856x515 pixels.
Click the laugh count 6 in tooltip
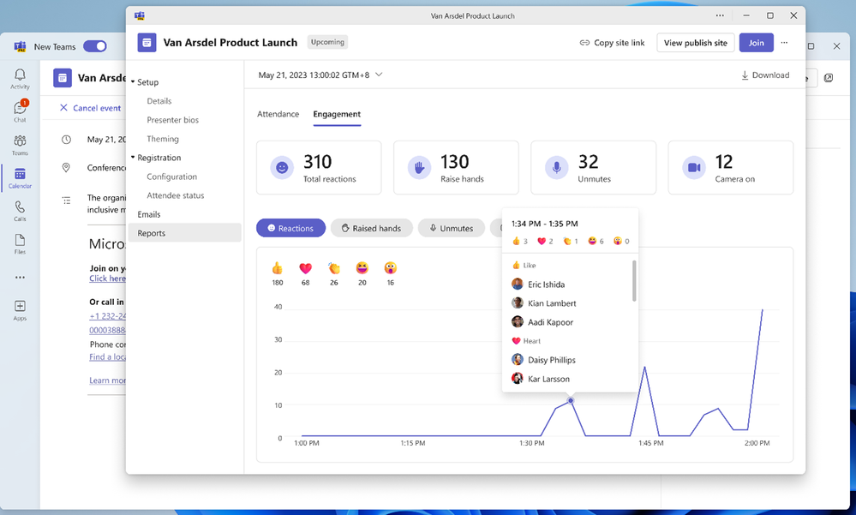[x=596, y=241]
